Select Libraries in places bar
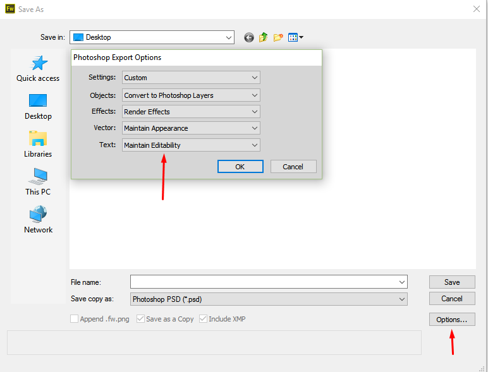The image size is (488, 372). (x=38, y=145)
